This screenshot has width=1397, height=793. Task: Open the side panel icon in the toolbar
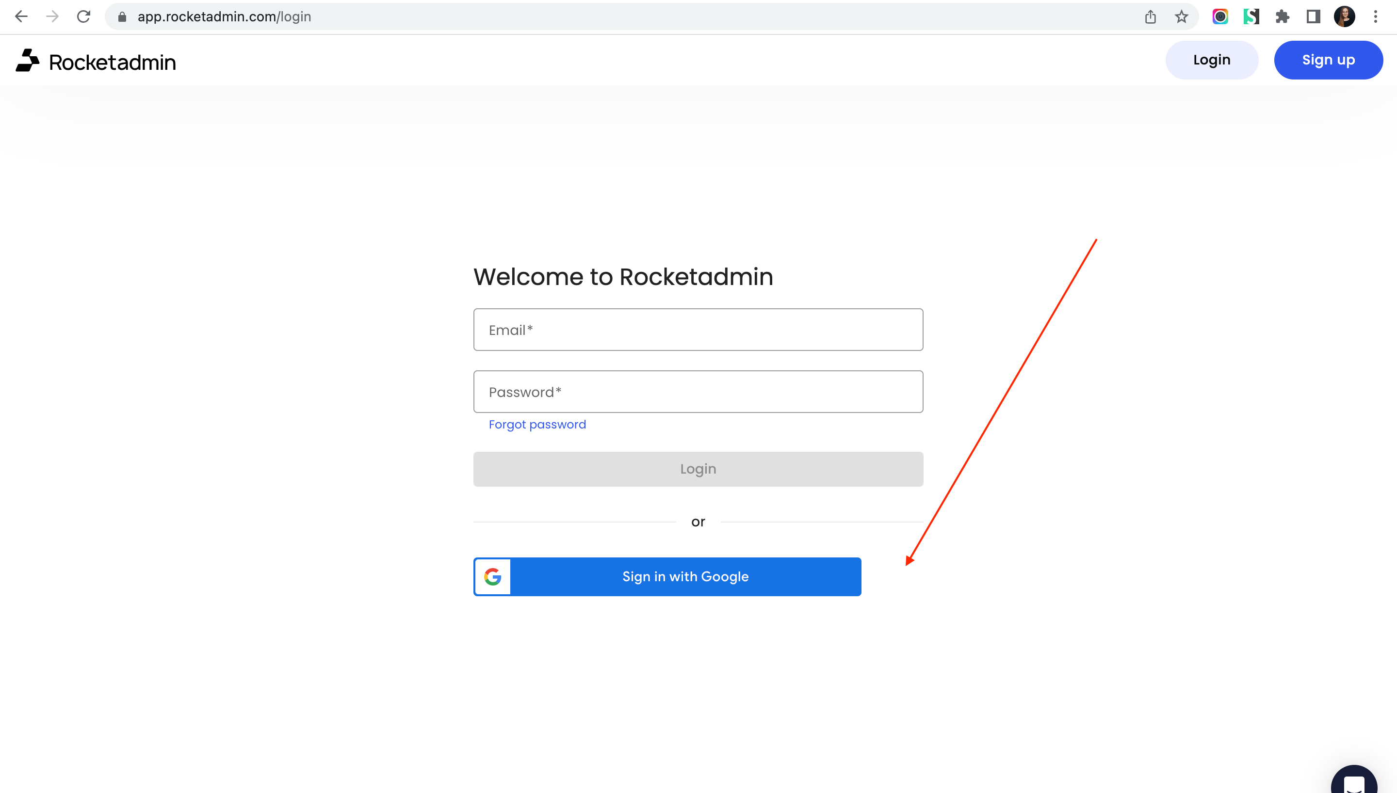pyautogui.click(x=1313, y=16)
